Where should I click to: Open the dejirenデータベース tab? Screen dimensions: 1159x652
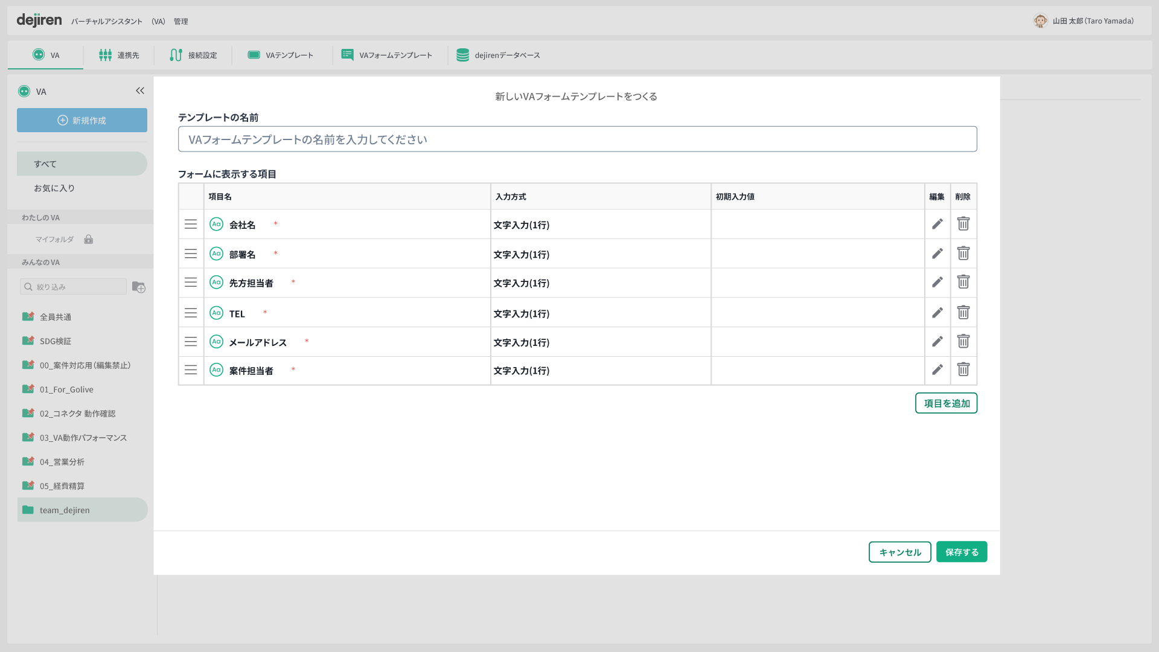[x=498, y=55]
